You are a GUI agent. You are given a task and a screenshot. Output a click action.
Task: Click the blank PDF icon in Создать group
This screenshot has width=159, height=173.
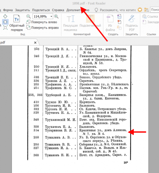click(x=119, y=22)
